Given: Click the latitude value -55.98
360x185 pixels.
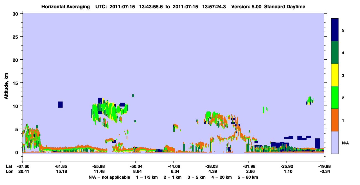Looking at the screenshot, I should point(98,166).
